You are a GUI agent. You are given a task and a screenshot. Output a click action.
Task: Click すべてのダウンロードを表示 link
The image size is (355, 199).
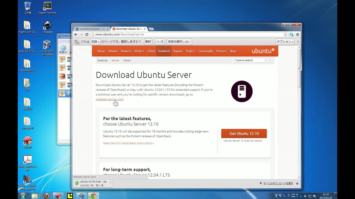point(278,184)
